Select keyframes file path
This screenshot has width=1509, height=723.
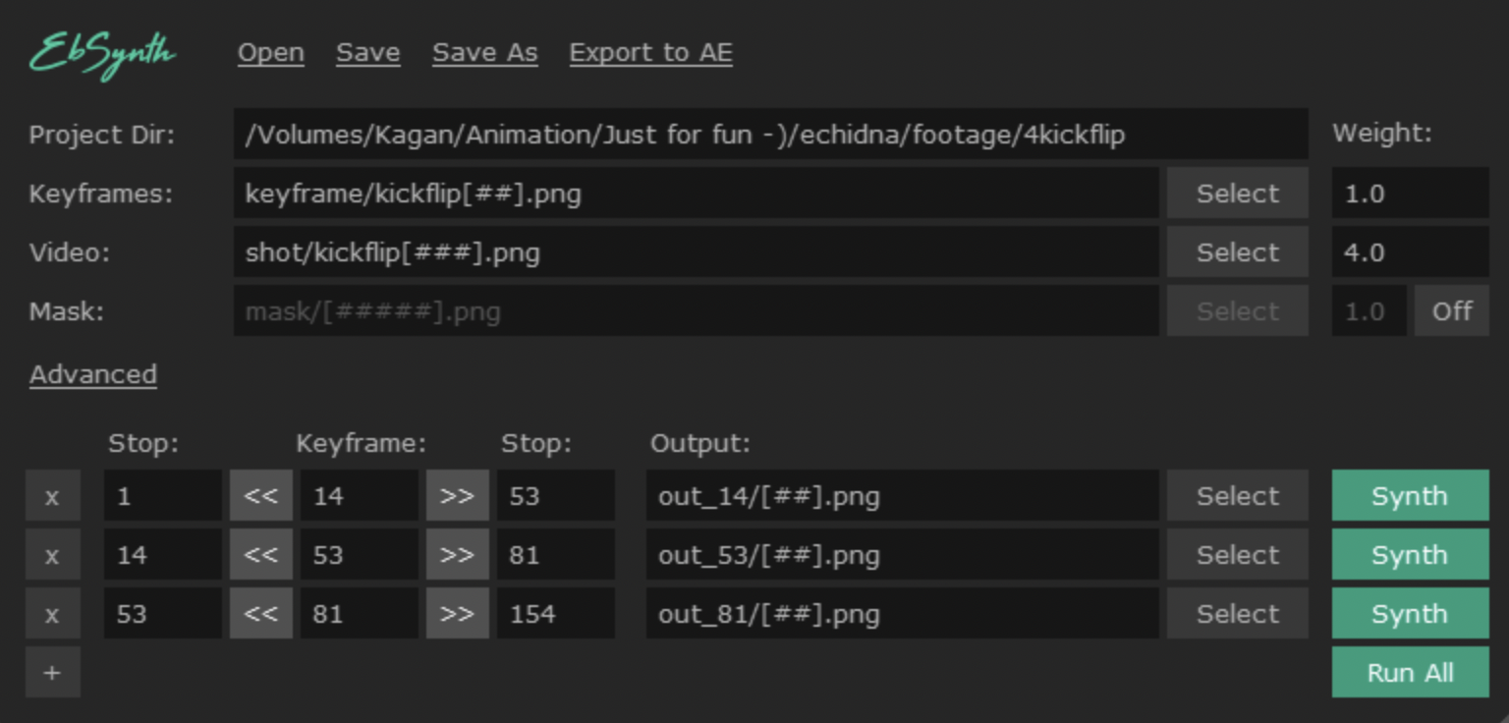click(x=1237, y=194)
